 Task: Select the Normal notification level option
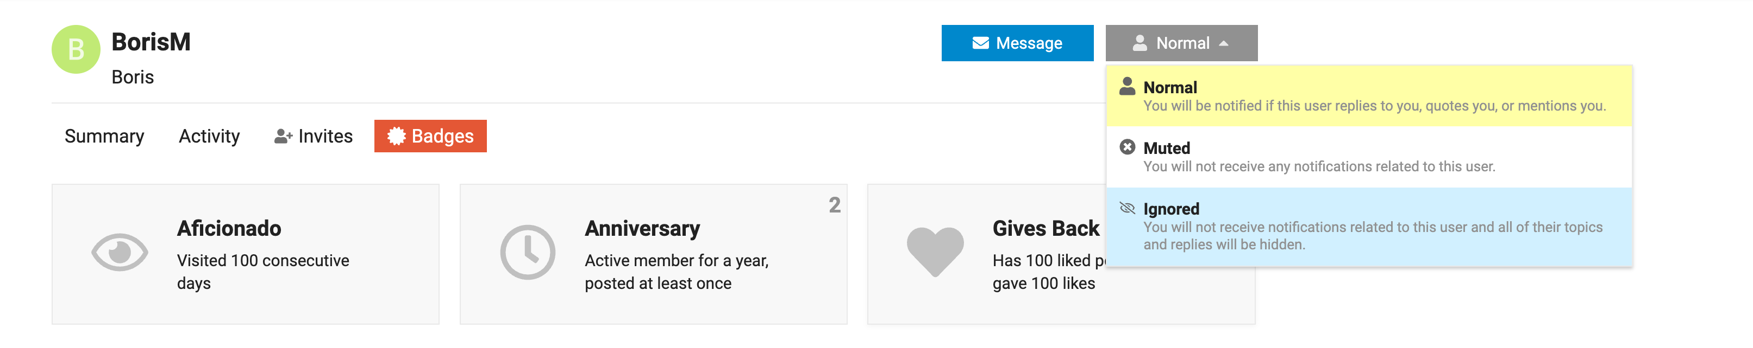(x=1369, y=96)
